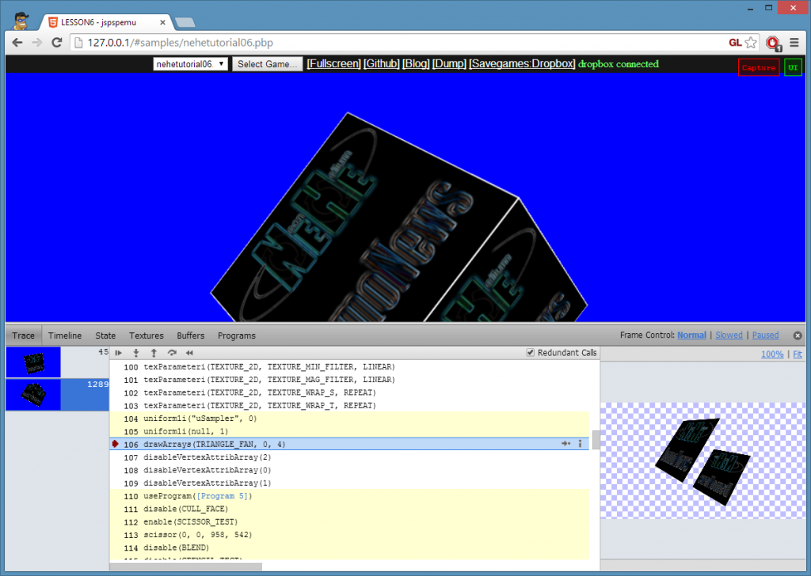Click the Chrome reload page icon
811x576 pixels.
point(57,43)
